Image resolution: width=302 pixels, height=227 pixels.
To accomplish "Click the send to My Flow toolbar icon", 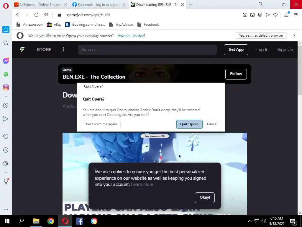I will [268, 15].
